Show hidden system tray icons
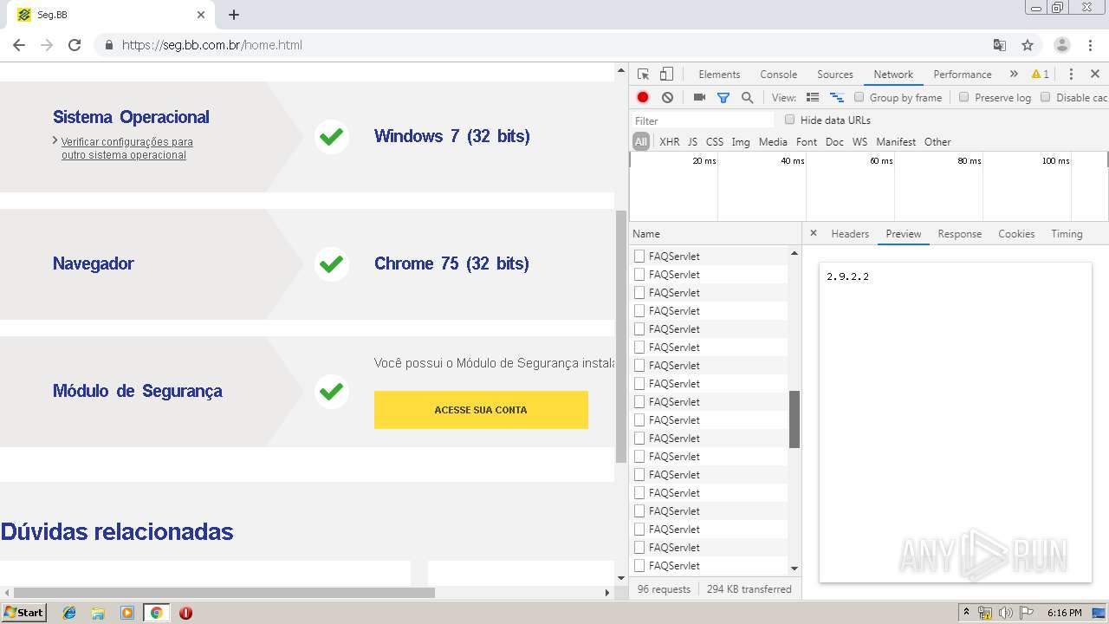The height and width of the screenshot is (624, 1109). click(x=966, y=613)
